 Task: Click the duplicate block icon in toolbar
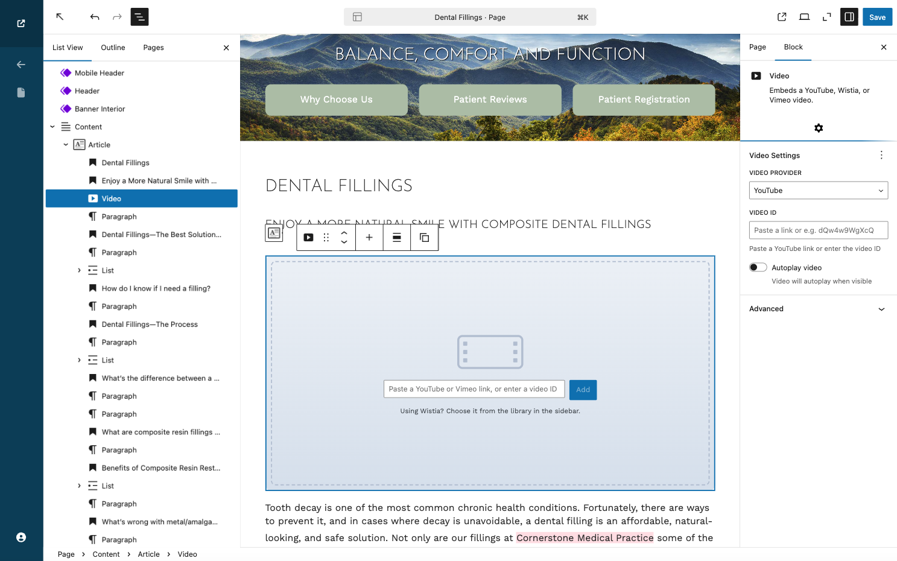point(424,238)
